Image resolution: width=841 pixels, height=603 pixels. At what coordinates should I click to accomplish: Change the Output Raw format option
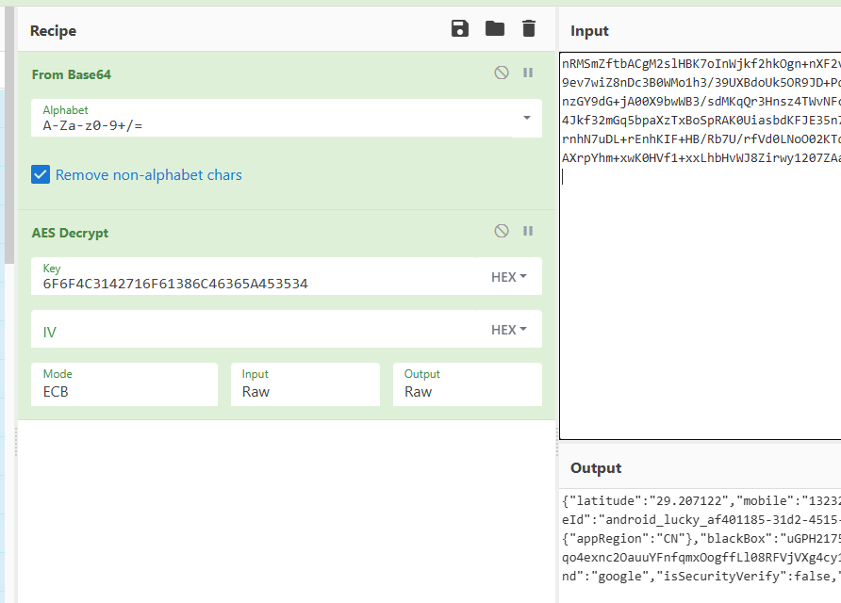[x=467, y=384]
